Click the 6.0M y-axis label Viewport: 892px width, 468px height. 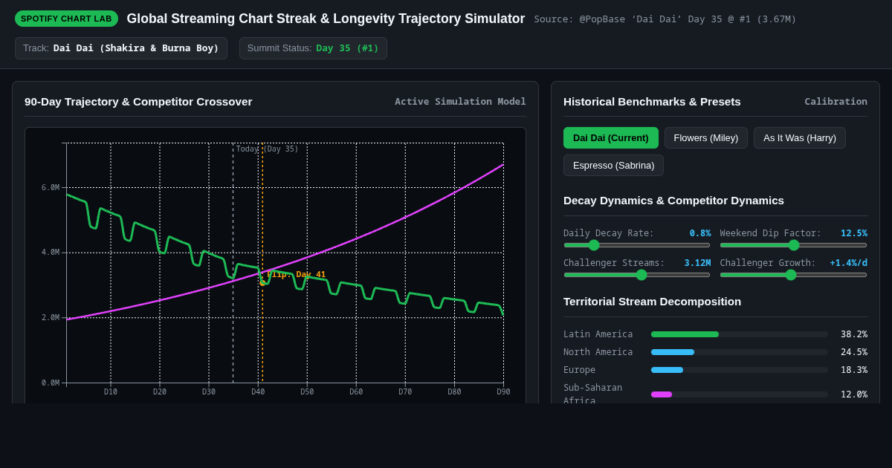tap(50, 188)
